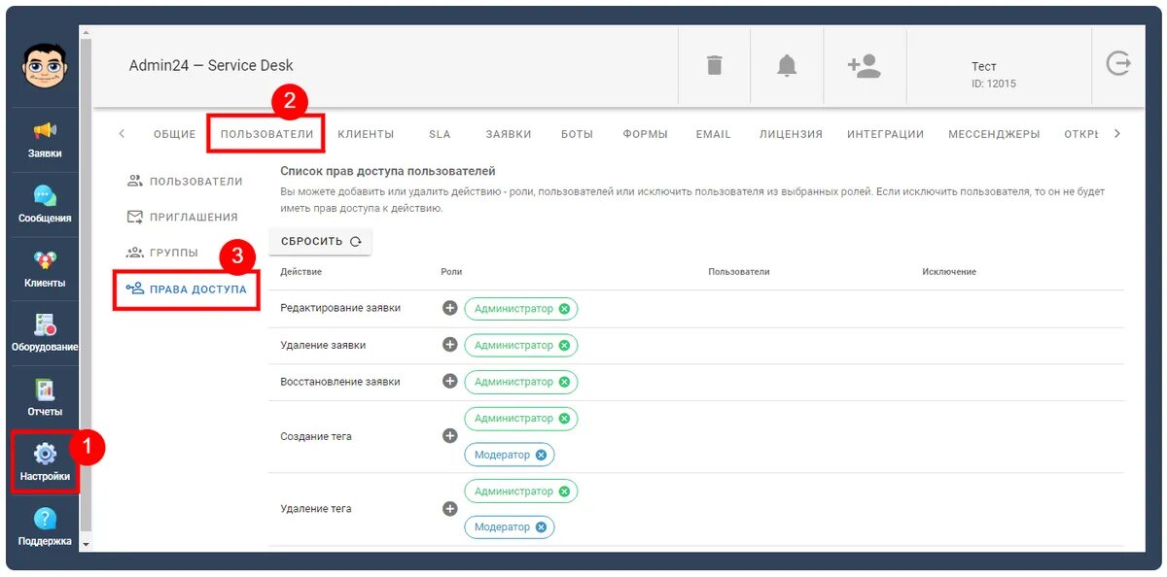
Task: Open Пользователи submenu item
Action: click(x=185, y=182)
